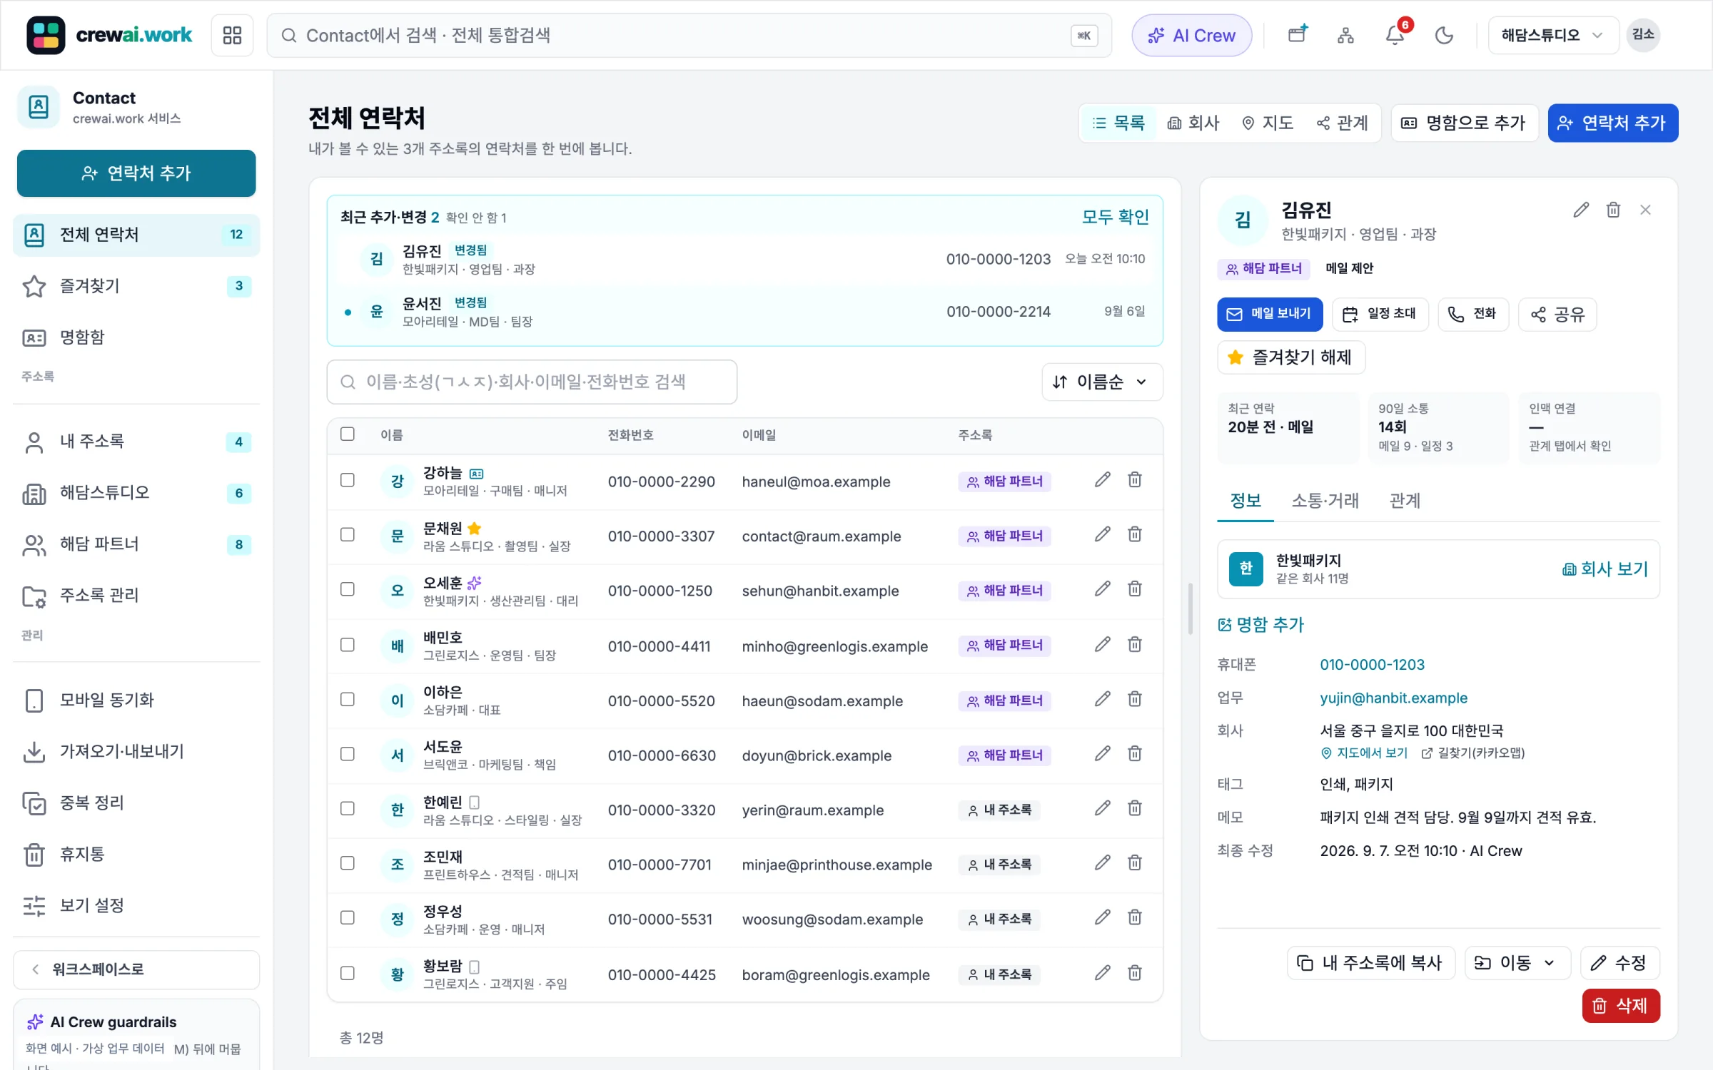Delete 황보람 row with trash icon

pos(1135,973)
